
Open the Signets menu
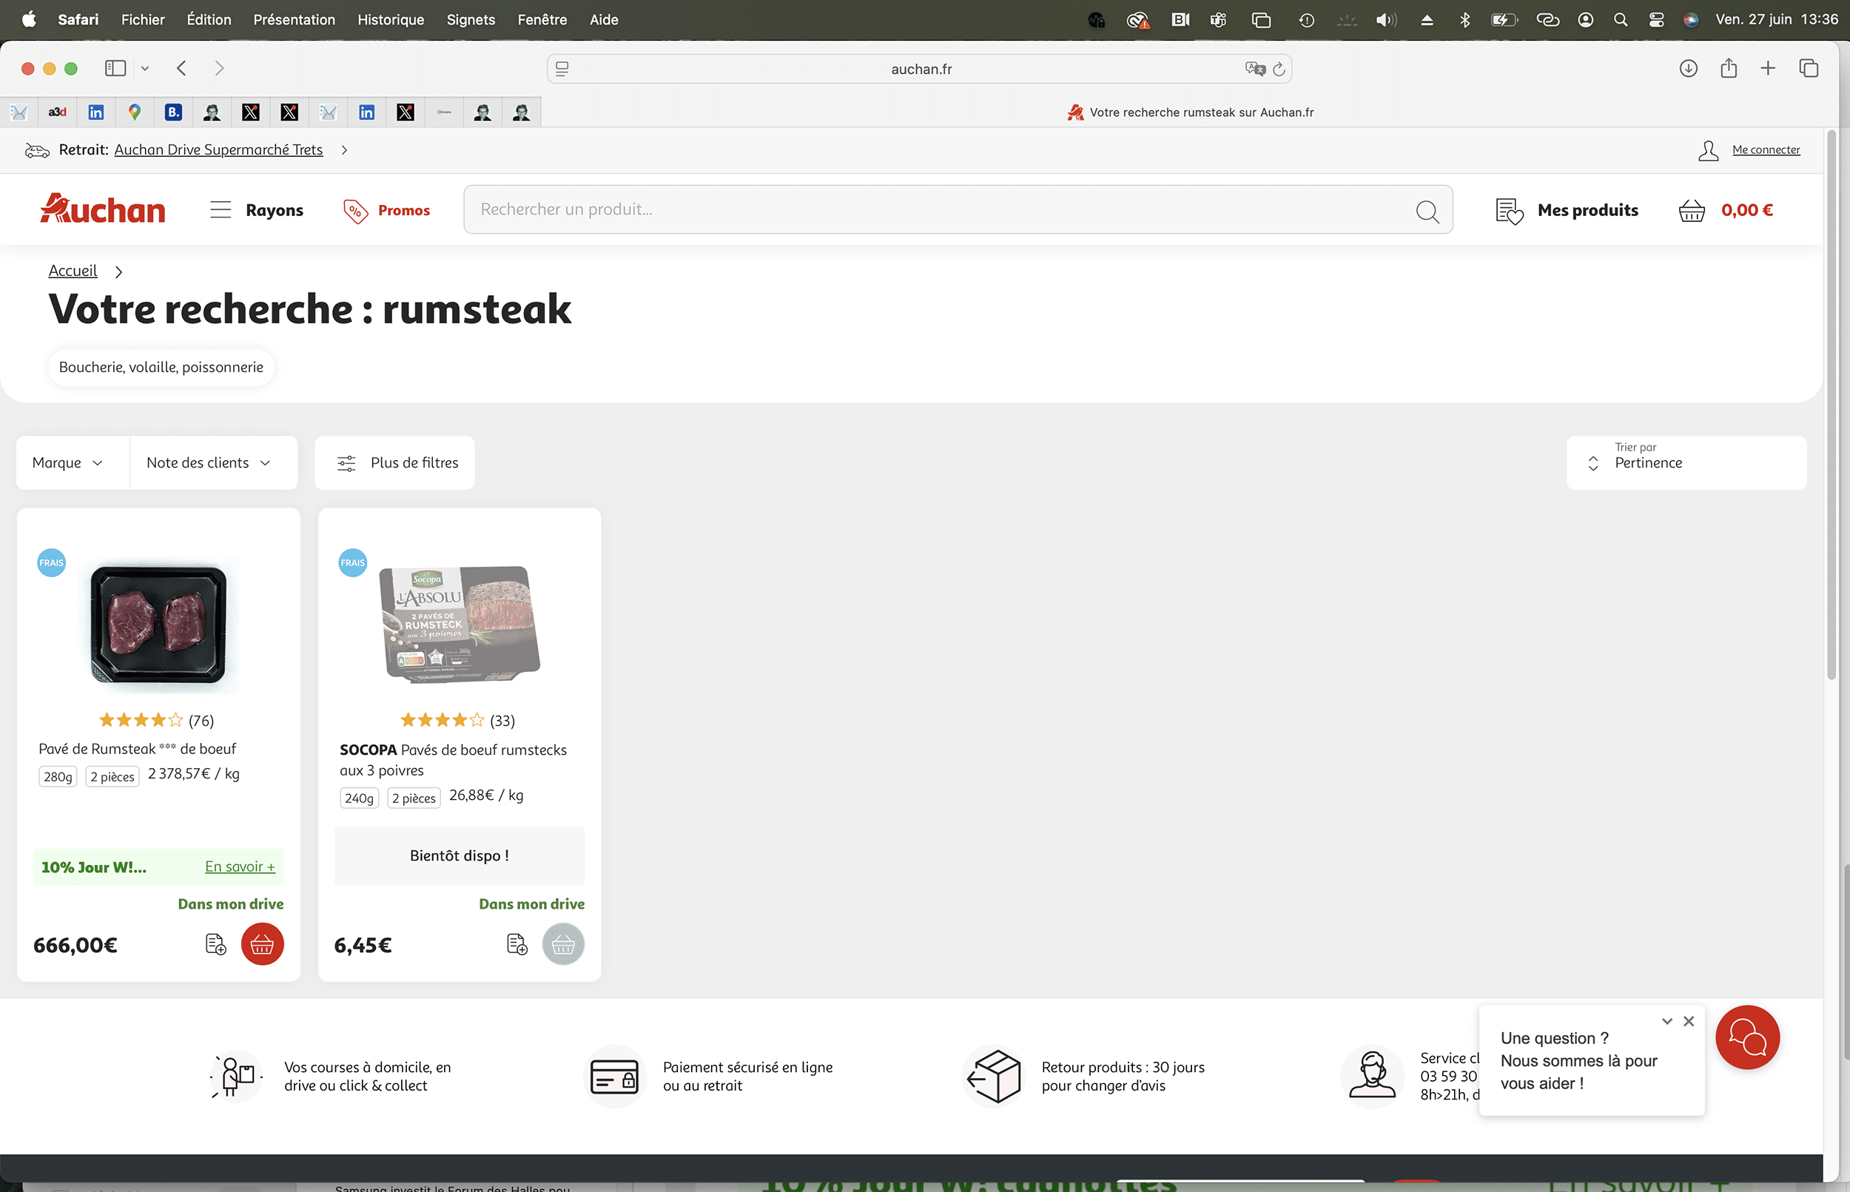pos(471,19)
